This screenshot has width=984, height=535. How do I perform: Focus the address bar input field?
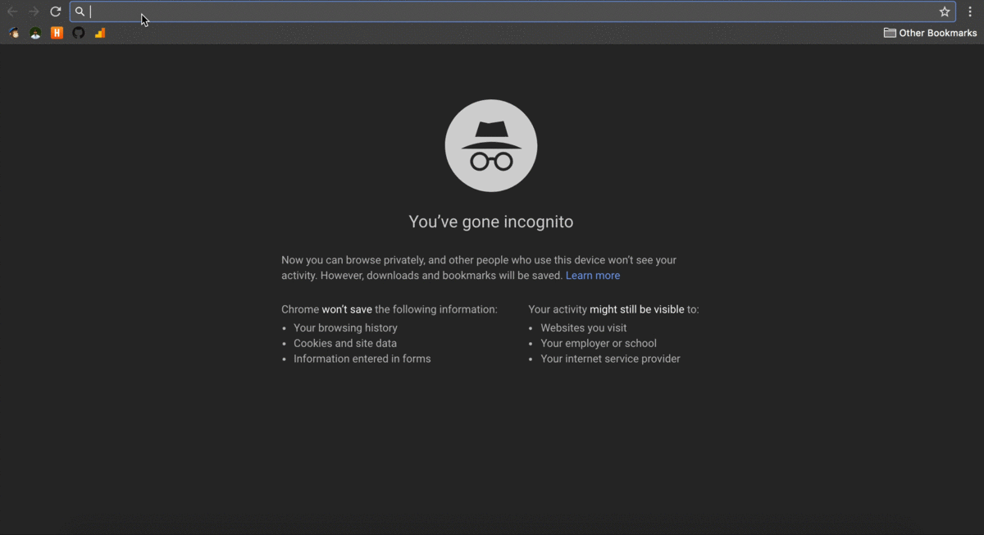tap(512, 11)
